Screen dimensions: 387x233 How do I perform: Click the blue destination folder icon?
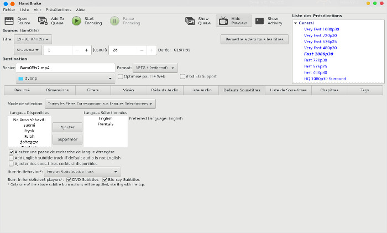point(21,79)
